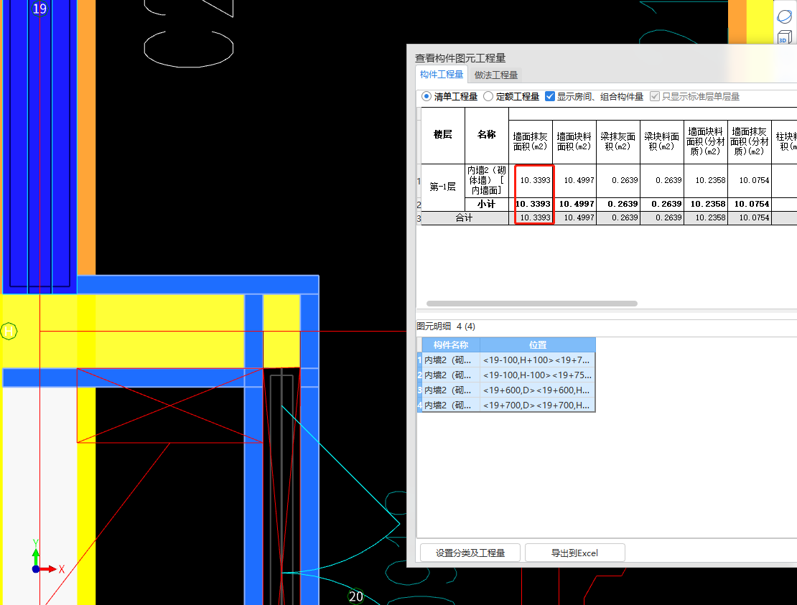Switch to 构件工程量 tab
Viewport: 797px width, 605px height.
pyautogui.click(x=441, y=75)
